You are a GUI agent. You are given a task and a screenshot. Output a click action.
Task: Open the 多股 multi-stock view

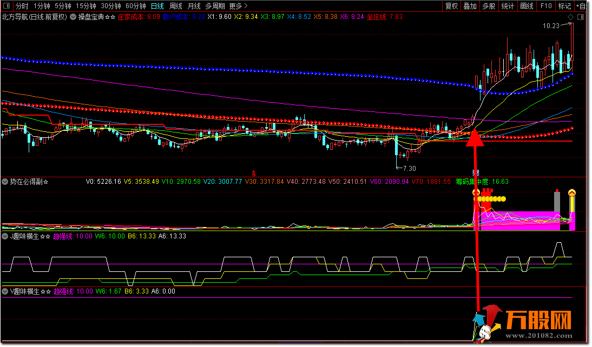point(489,6)
